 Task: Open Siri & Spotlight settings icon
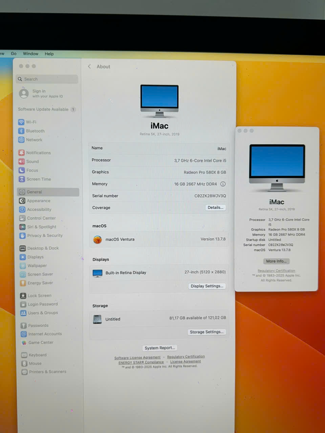tap(22, 227)
